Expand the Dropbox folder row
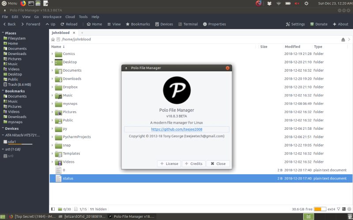This screenshot has height=220, width=353. point(52,87)
